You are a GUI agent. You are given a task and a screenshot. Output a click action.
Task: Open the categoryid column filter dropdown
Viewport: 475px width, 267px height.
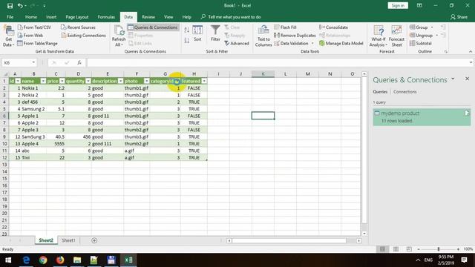coord(177,81)
